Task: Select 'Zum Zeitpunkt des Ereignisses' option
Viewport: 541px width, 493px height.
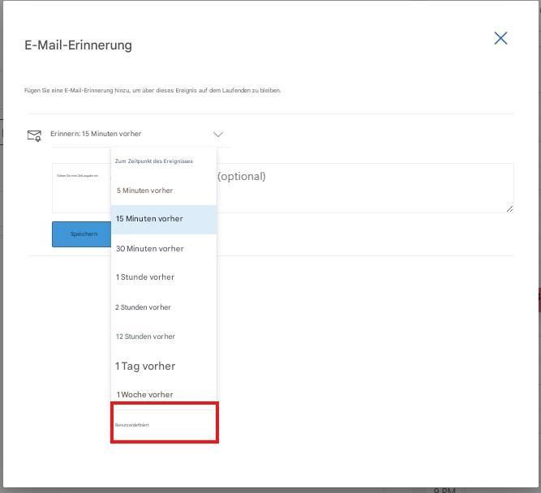Action: 164,161
